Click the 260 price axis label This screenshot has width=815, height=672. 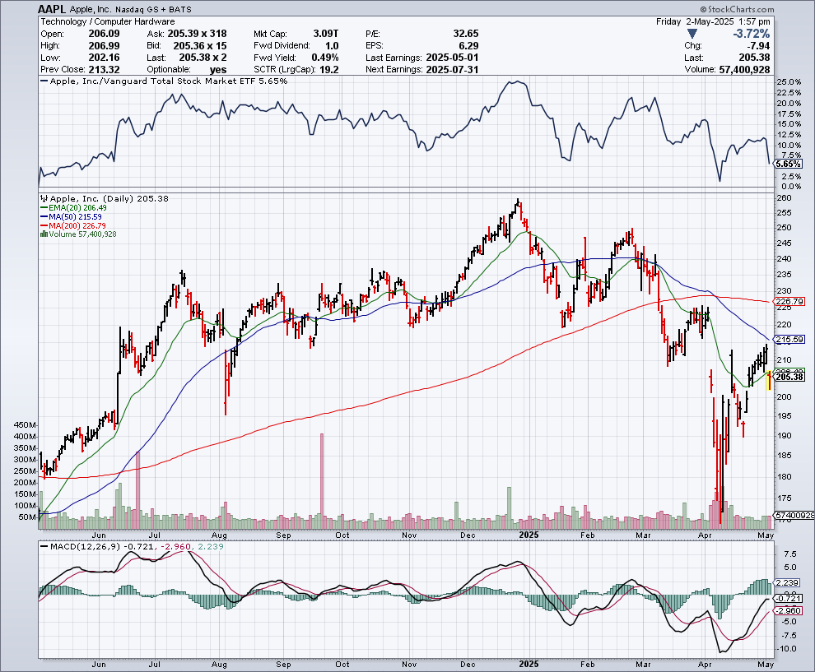click(784, 198)
